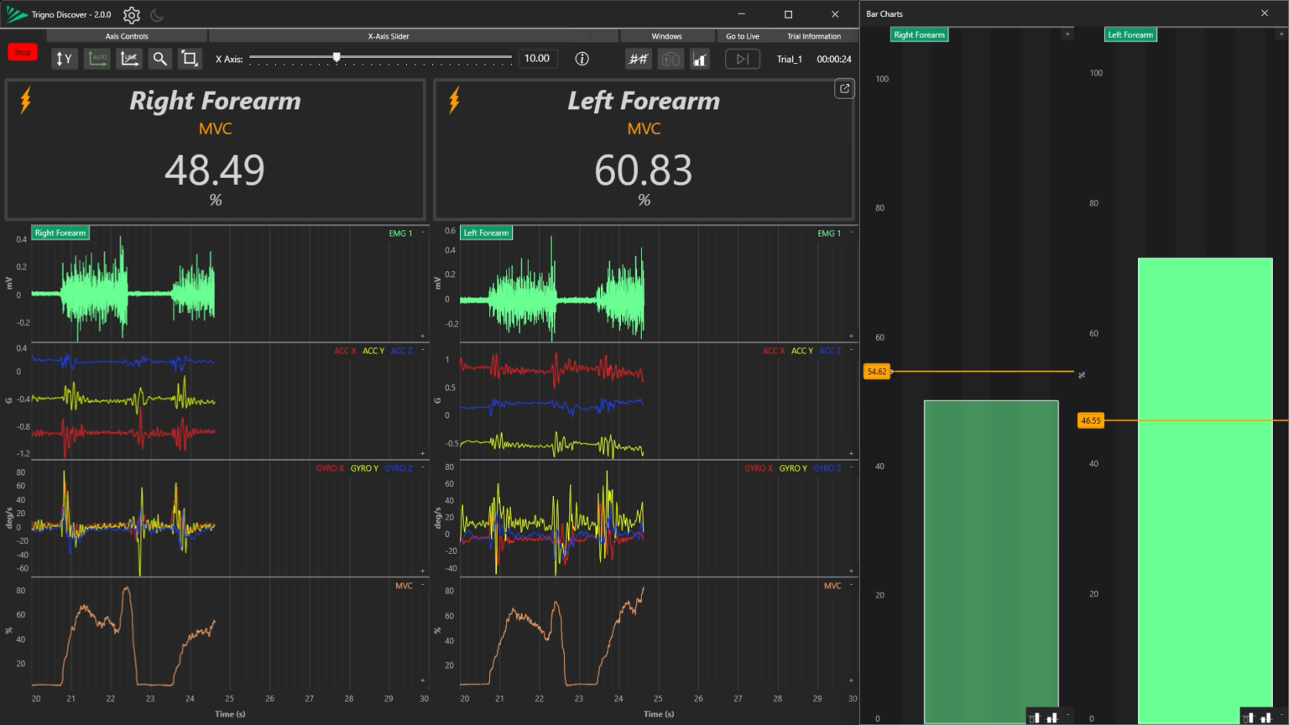
Task: Close the Bar Charts window
Action: (x=1265, y=13)
